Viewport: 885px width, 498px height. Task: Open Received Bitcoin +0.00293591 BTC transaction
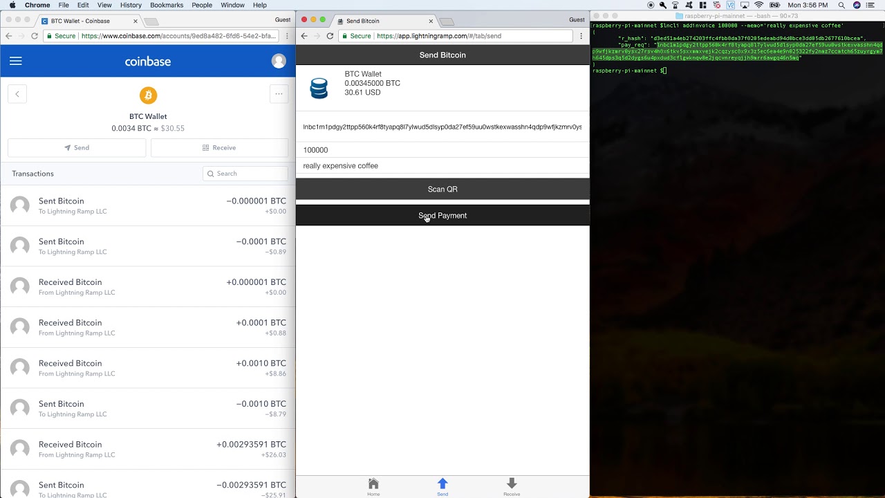point(148,449)
